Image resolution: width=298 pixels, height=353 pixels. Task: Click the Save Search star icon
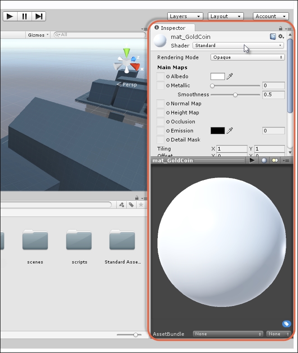click(x=141, y=205)
